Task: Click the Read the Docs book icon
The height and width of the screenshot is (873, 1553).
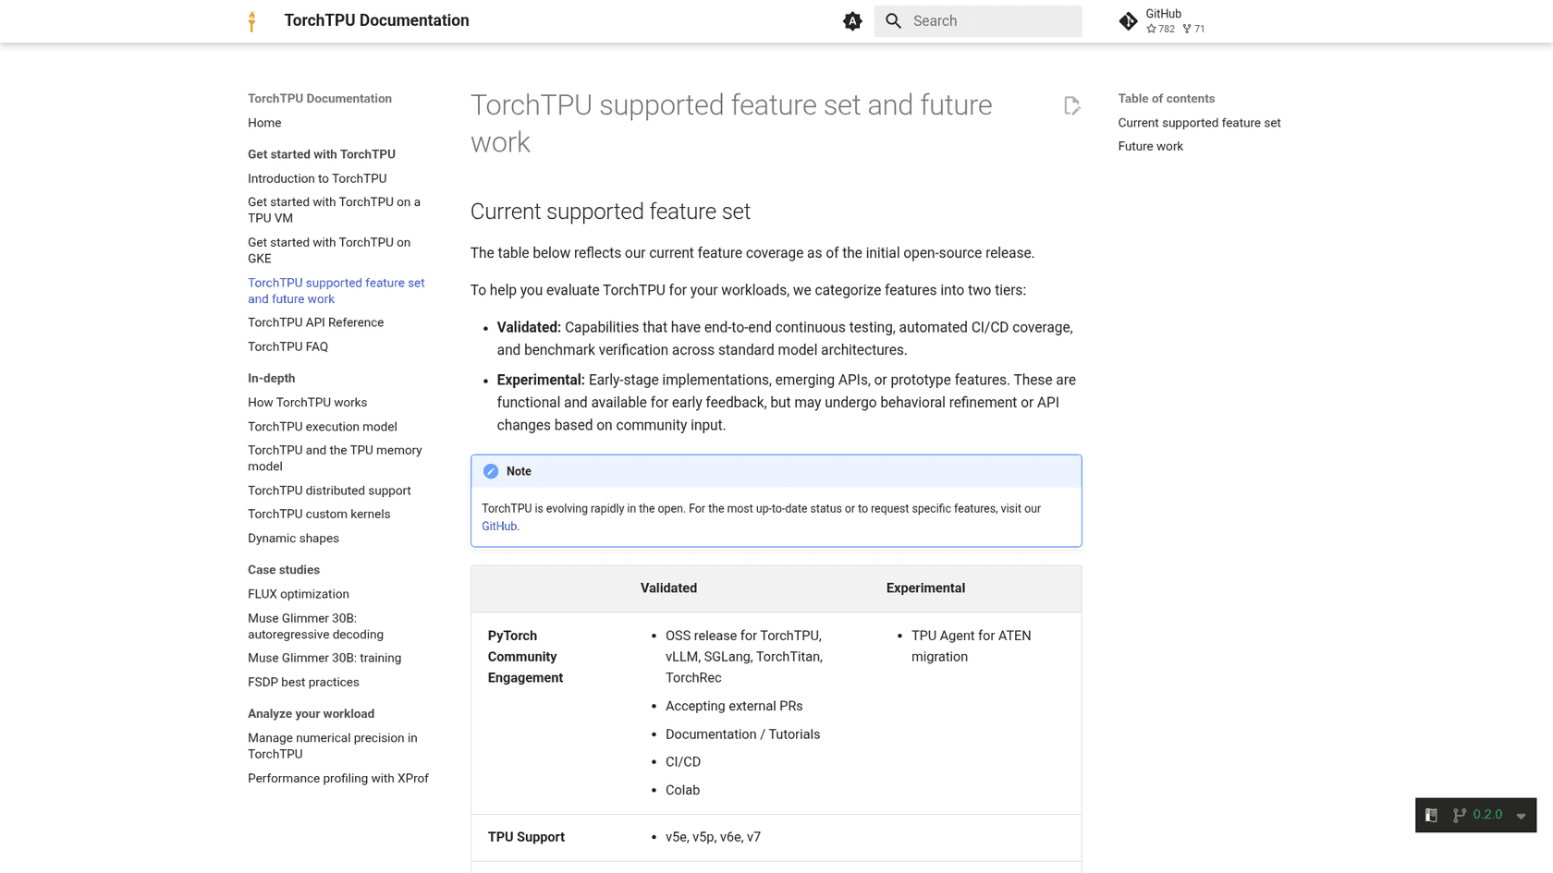Action: 1431,816
